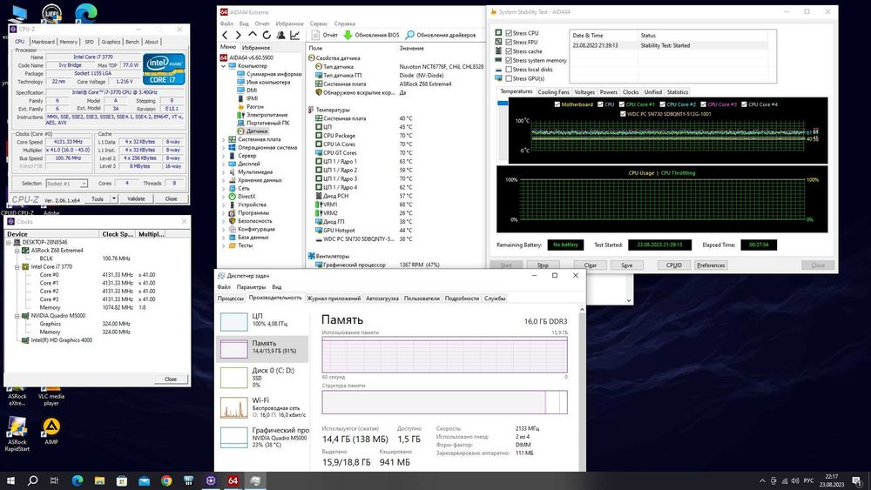This screenshot has height=490, width=871.
Task: Open File Explorer from taskbar
Action: tap(99, 480)
